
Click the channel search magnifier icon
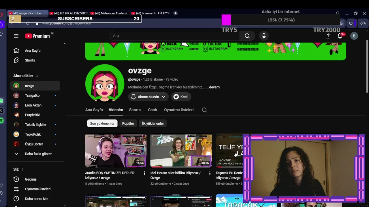(x=204, y=110)
